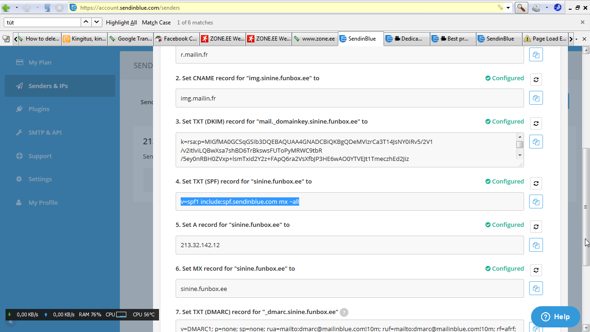The image size is (590, 332).
Task: Click the A record field 213.32.142.12
Action: [350, 245]
